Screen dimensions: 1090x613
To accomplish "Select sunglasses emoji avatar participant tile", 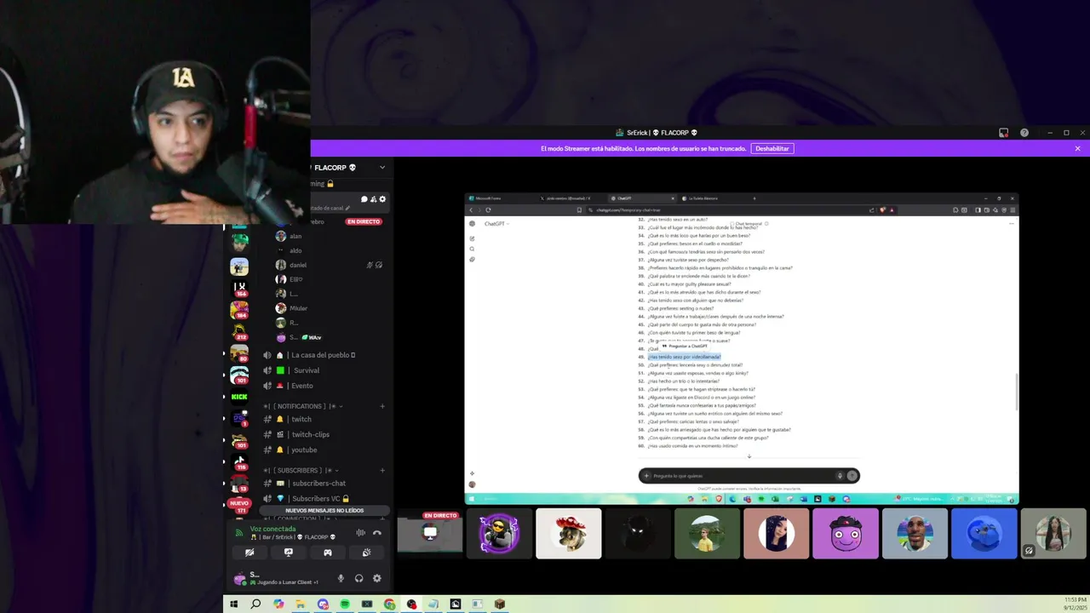I will [x=499, y=534].
